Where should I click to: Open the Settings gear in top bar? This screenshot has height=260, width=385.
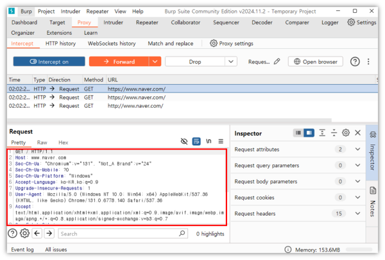pos(351,22)
